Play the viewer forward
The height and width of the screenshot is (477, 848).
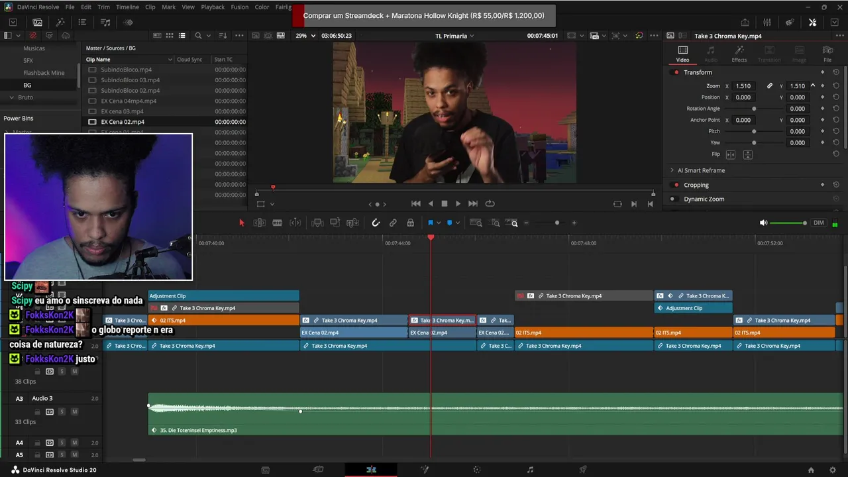click(458, 203)
